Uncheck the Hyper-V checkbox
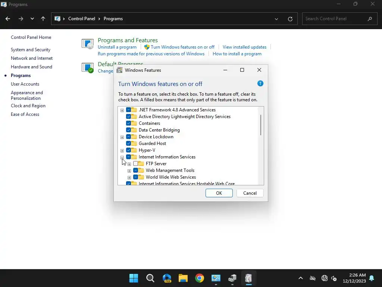 128,150
